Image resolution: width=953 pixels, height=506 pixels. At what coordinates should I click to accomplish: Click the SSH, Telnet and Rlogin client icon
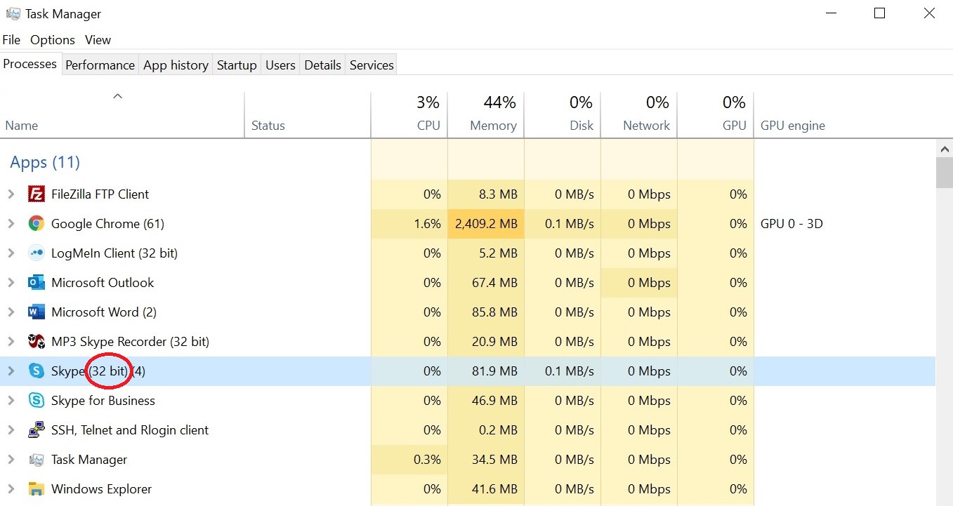(37, 430)
